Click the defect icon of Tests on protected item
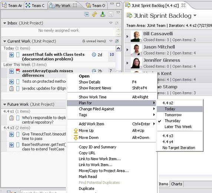 [11, 82]
